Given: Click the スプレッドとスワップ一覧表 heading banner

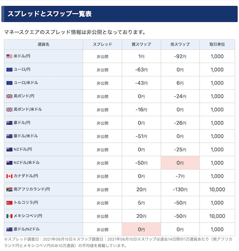Looking at the screenshot, I should pos(119,14).
